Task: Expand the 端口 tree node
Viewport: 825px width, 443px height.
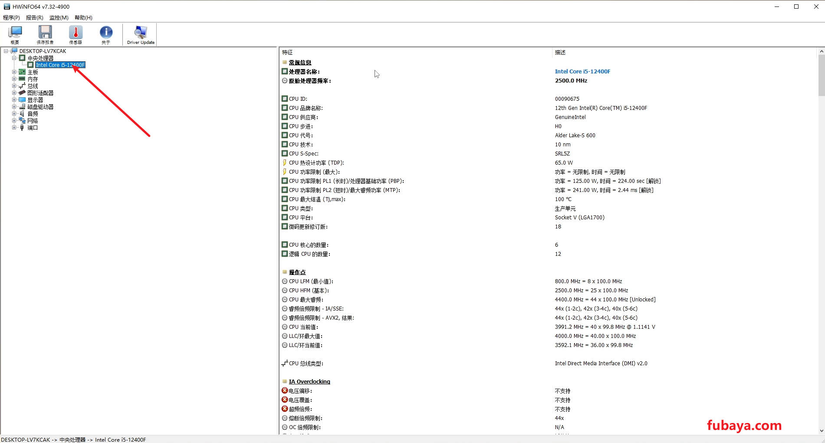Action: click(14, 128)
